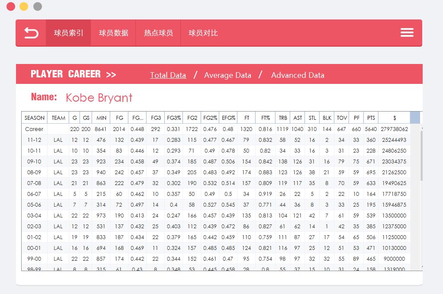443x294 pixels.
Task: Click salary value 19490625
Action: pyautogui.click(x=394, y=183)
